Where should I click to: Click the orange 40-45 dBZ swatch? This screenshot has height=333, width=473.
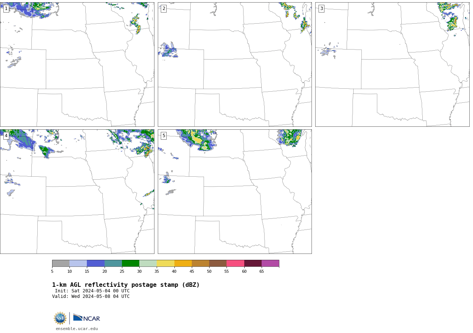click(183, 264)
